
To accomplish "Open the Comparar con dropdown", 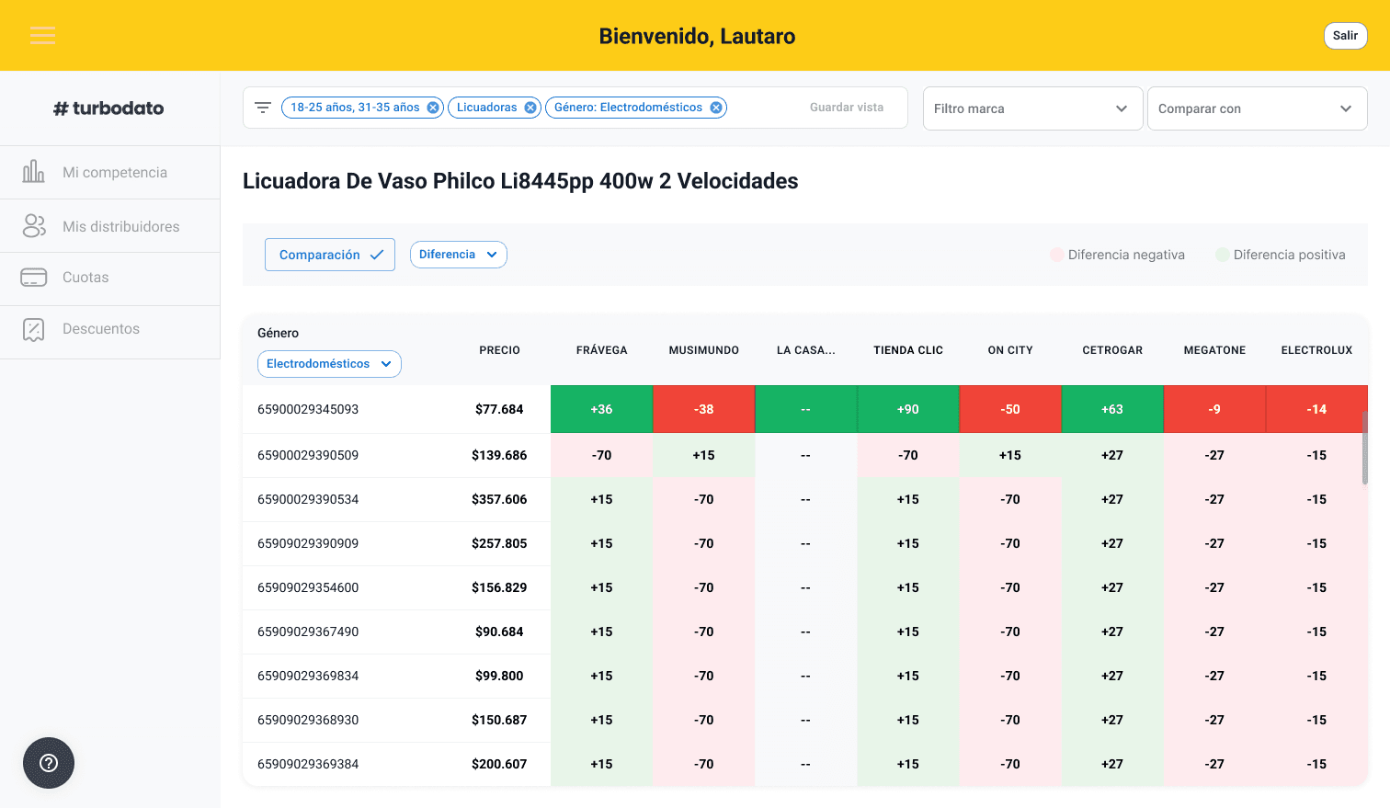I will click(x=1257, y=108).
